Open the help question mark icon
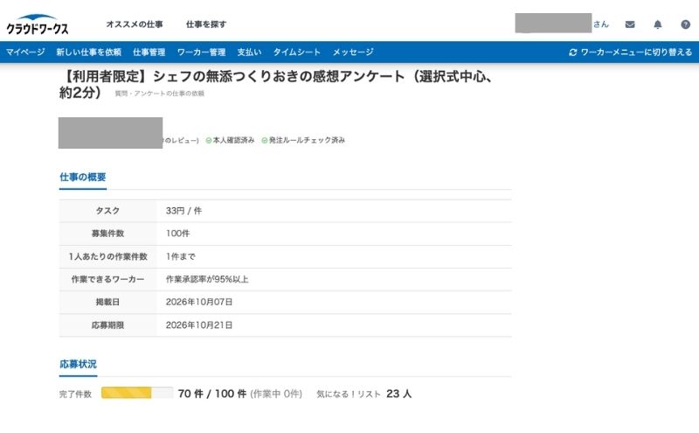Image resolution: width=699 pixels, height=433 pixels. tap(686, 24)
